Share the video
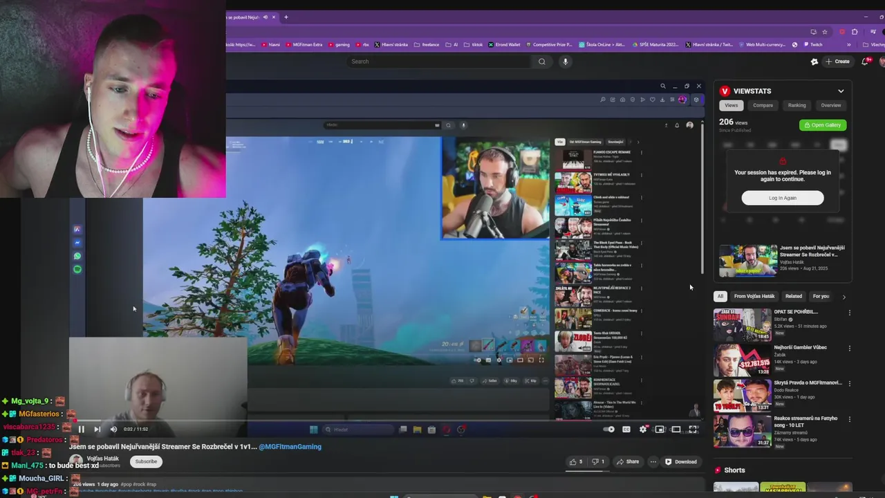The width and height of the screenshot is (885, 498). coord(628,461)
